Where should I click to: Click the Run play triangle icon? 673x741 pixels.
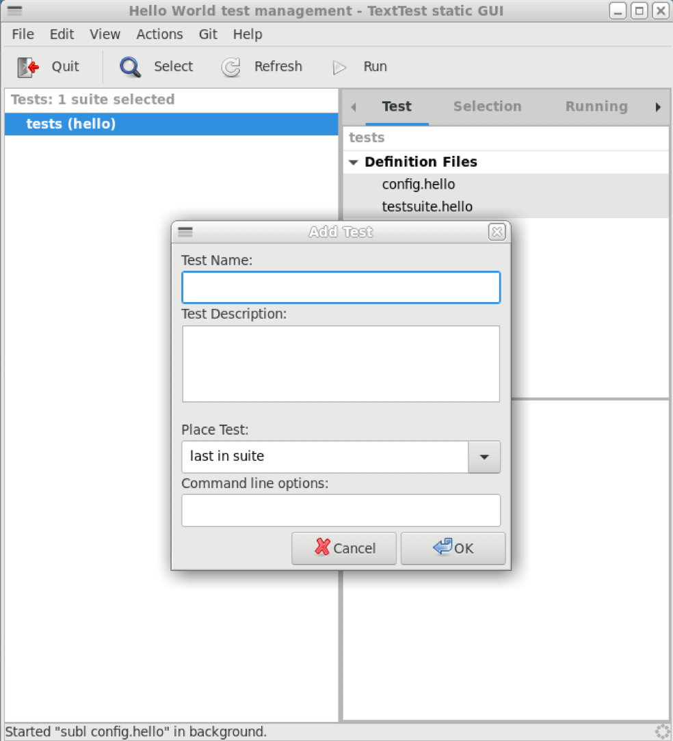[x=339, y=67]
